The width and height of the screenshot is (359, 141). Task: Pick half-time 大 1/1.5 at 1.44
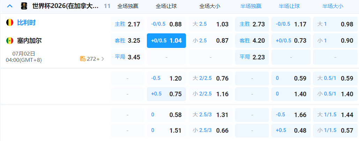[335, 115]
